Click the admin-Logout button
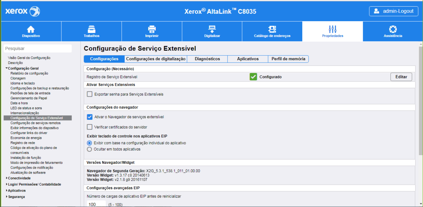 (x=393, y=11)
